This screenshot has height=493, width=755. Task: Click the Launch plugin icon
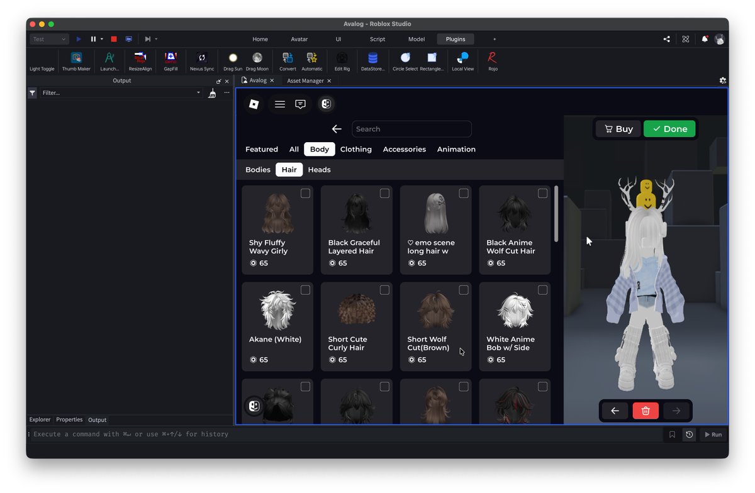(109, 62)
